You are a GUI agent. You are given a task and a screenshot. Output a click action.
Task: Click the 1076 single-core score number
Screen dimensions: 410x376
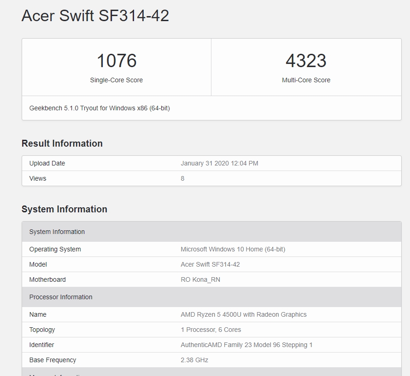coord(117,61)
